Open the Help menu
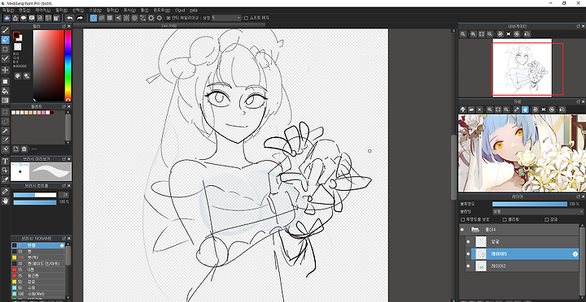 (x=193, y=11)
